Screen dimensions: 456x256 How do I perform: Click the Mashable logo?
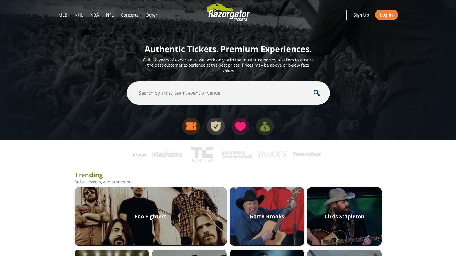pyautogui.click(x=167, y=154)
